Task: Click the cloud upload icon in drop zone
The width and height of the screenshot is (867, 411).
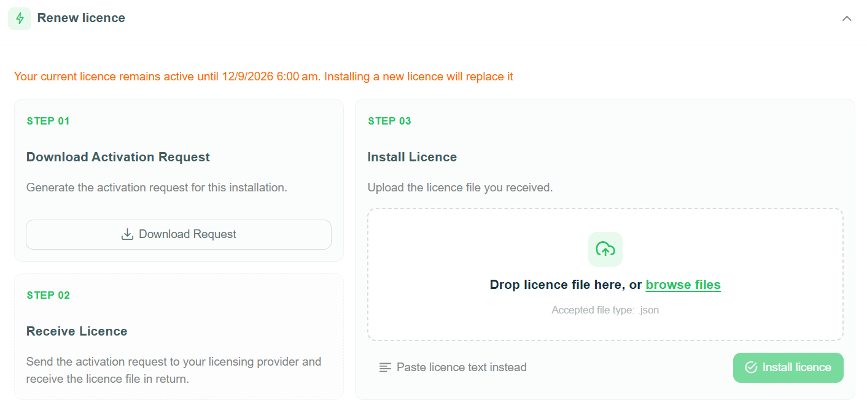Action: coord(605,249)
